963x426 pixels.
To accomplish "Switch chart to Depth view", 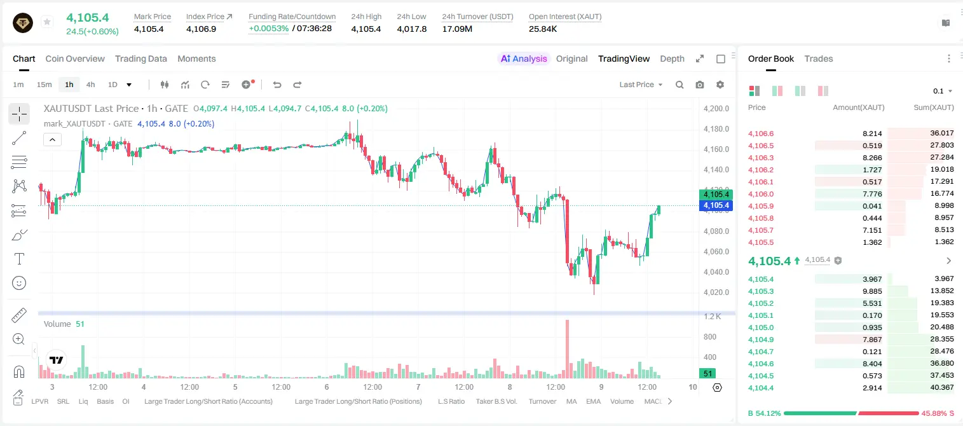I will 672,58.
